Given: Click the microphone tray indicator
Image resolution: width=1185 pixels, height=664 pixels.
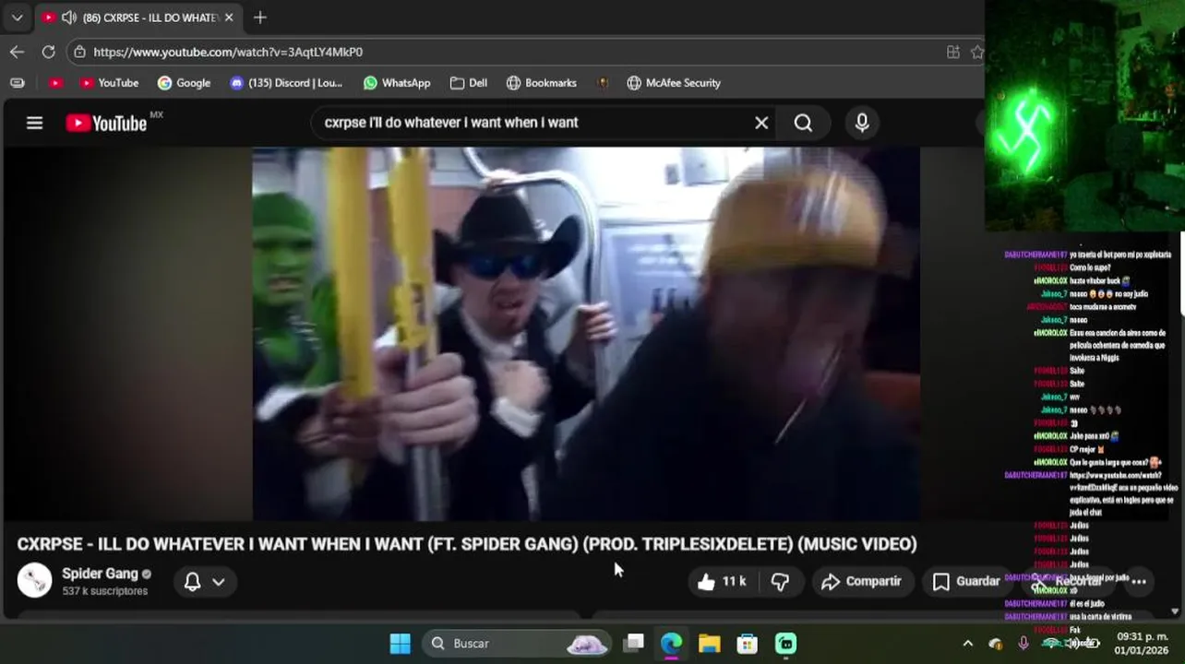Looking at the screenshot, I should (x=1023, y=643).
